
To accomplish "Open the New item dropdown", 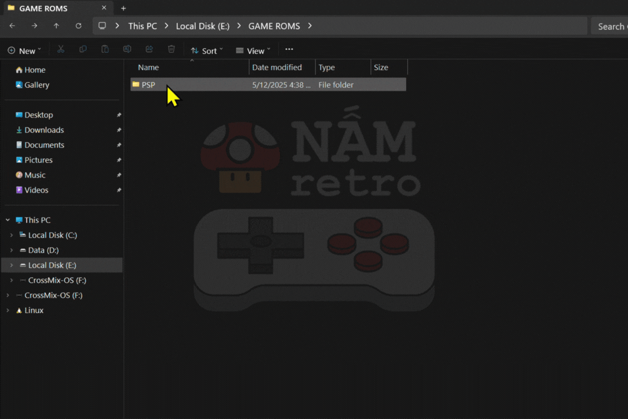I will (x=24, y=51).
